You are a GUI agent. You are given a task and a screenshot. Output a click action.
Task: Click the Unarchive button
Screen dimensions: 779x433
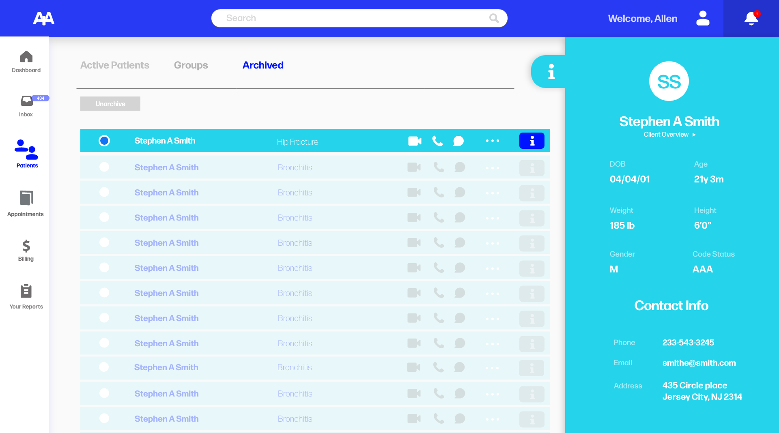[110, 104]
